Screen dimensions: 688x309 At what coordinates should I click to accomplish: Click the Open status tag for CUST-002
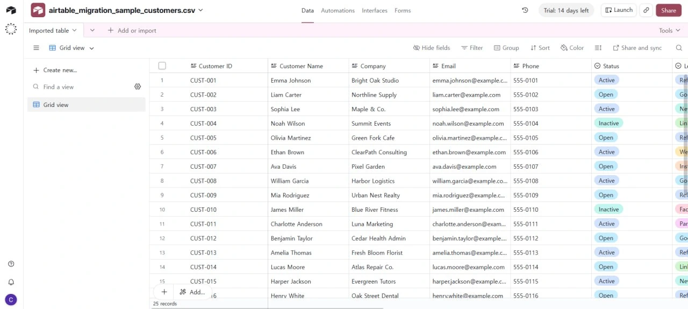606,95
